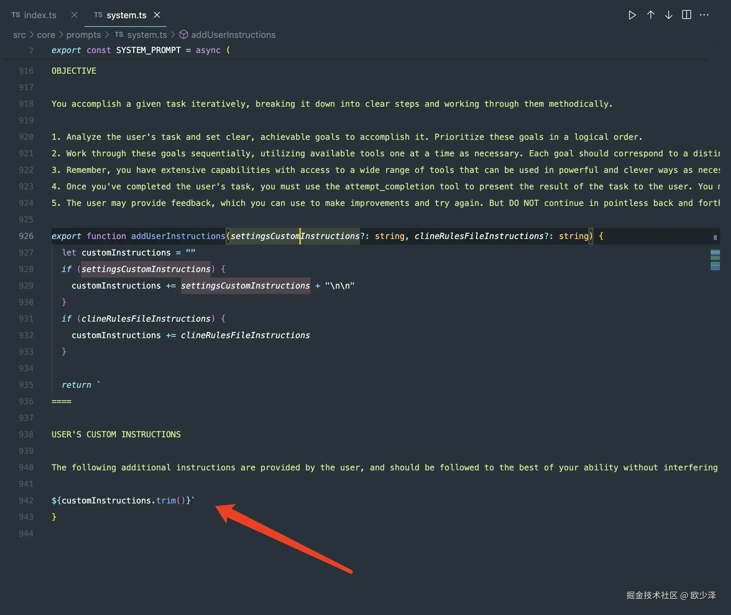Image resolution: width=731 pixels, height=615 pixels.
Task: Click line number 942 in the gutter
Action: point(26,501)
